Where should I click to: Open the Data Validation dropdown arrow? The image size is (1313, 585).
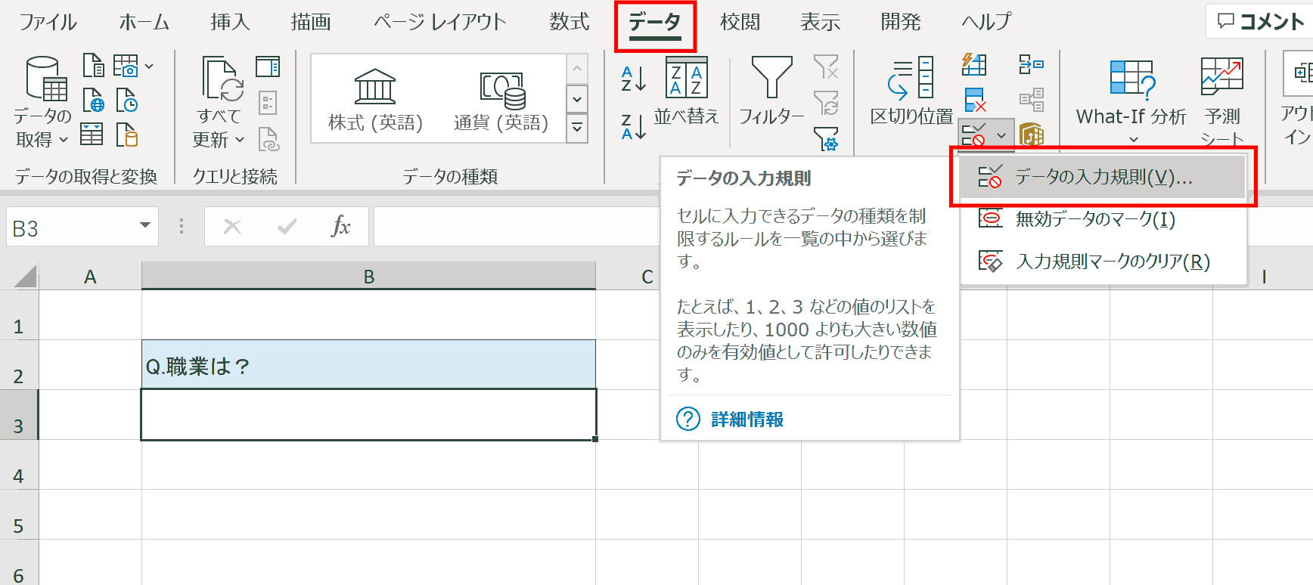[1001, 135]
